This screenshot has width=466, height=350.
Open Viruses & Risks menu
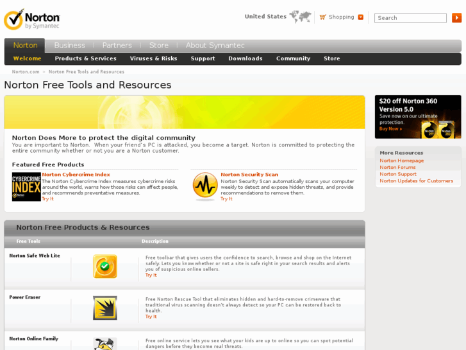[153, 58]
